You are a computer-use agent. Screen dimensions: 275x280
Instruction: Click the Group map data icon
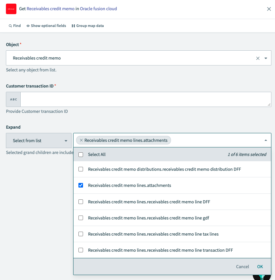click(74, 25)
